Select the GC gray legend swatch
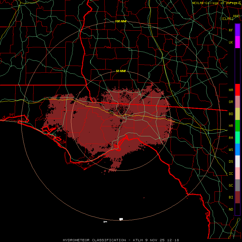Image resolution: width=242 pixels, height=242 pixels. click(237, 185)
